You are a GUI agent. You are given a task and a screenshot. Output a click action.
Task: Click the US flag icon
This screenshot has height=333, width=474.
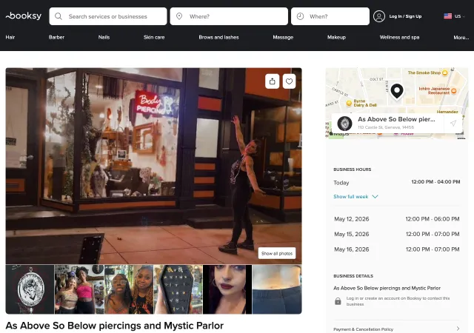coord(447,16)
